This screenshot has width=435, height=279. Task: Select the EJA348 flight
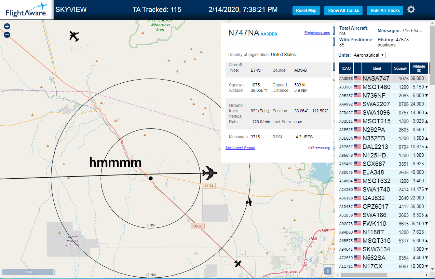pos(383,172)
